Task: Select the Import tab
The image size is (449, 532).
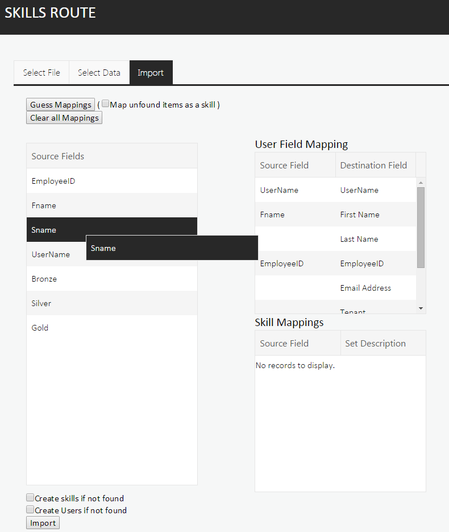Action: 151,73
